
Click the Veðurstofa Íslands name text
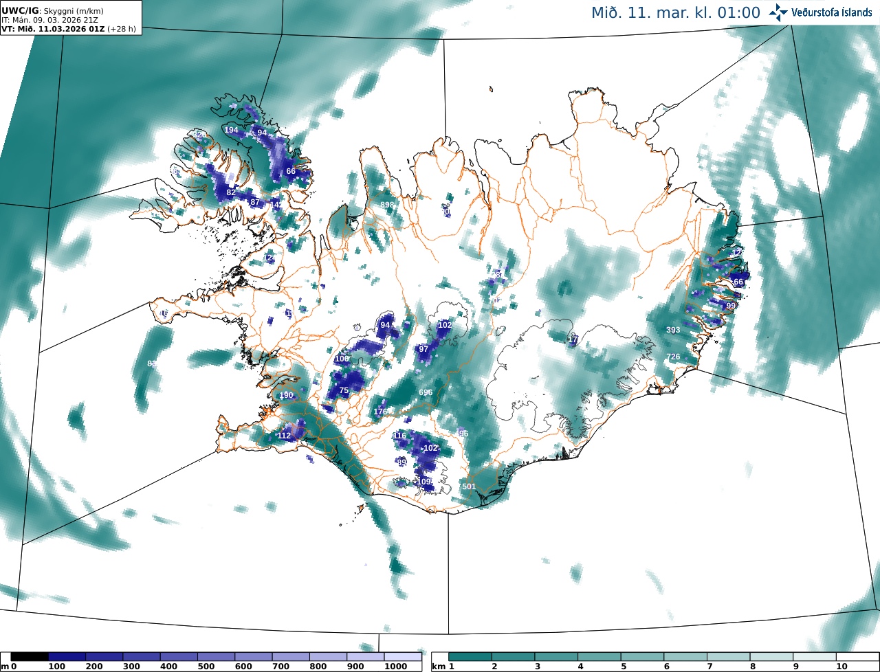point(832,12)
